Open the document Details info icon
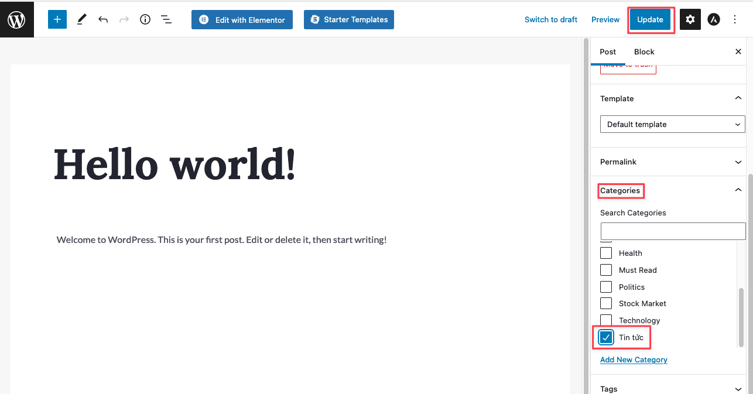This screenshot has width=753, height=394. 145,19
